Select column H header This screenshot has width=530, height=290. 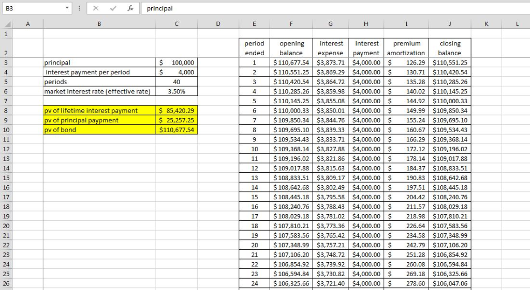[366, 24]
